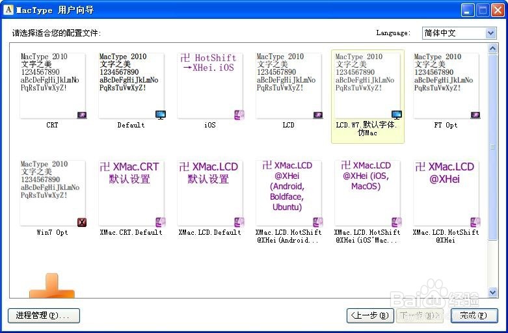Screen dimensions: 508x333
Task: Select the CRT profile preview thumbnail
Action: [53, 85]
